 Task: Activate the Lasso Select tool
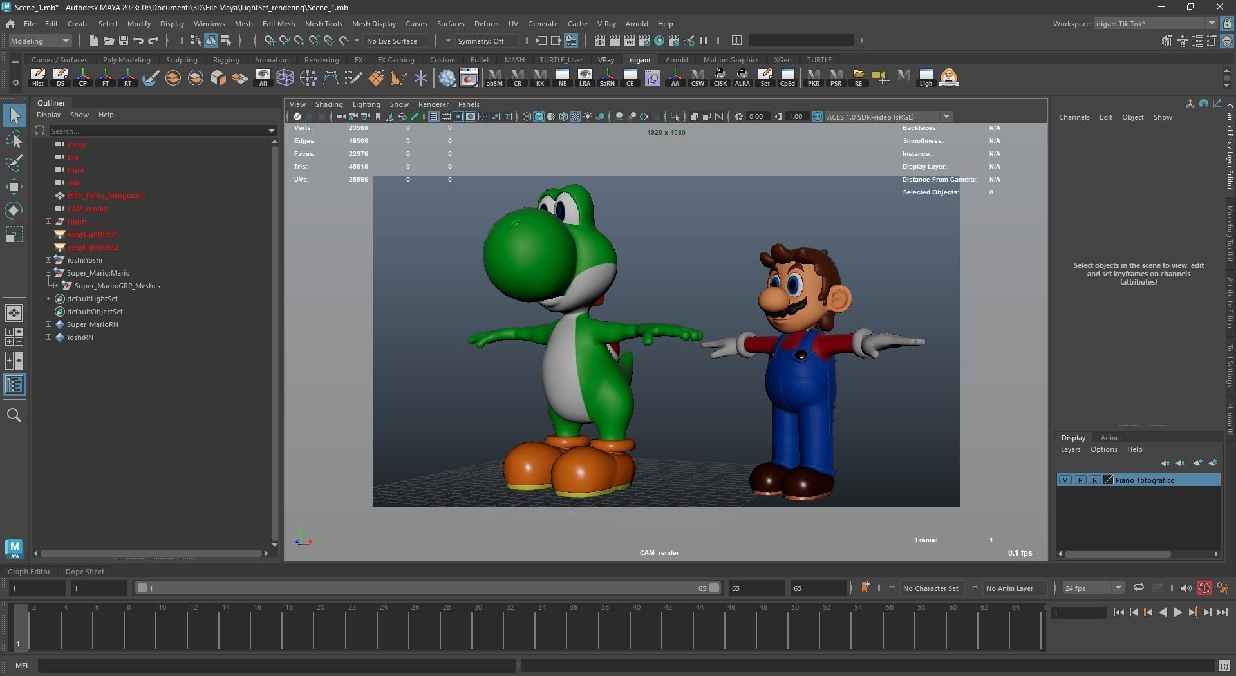point(14,139)
